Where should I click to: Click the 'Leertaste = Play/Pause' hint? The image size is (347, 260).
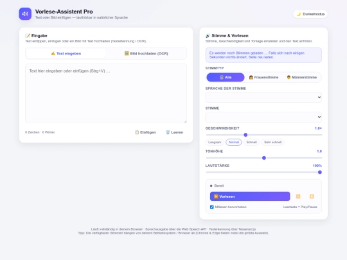click(300, 207)
